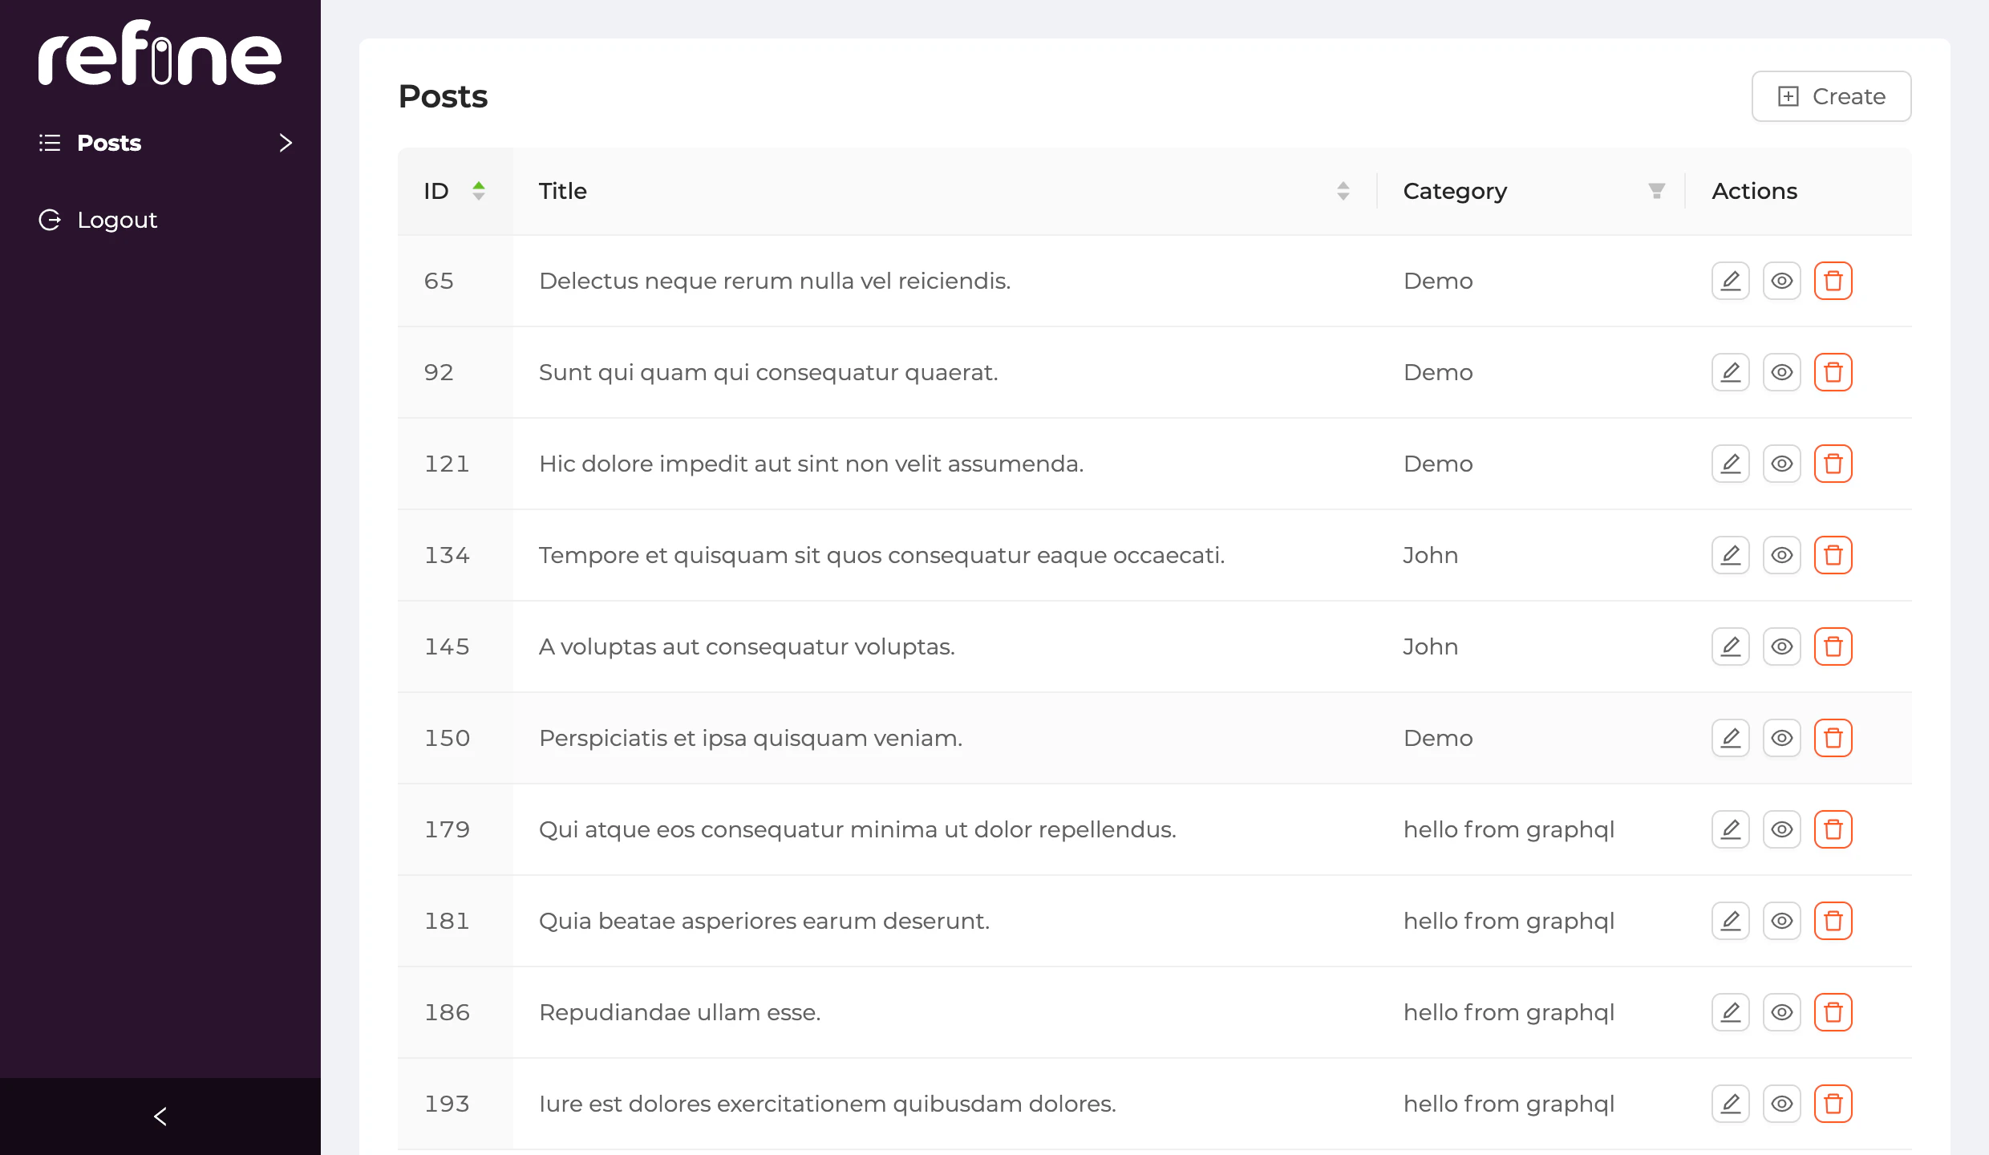Click the refine logo at the top
Viewport: 1989px width, 1155px height.
(160, 54)
